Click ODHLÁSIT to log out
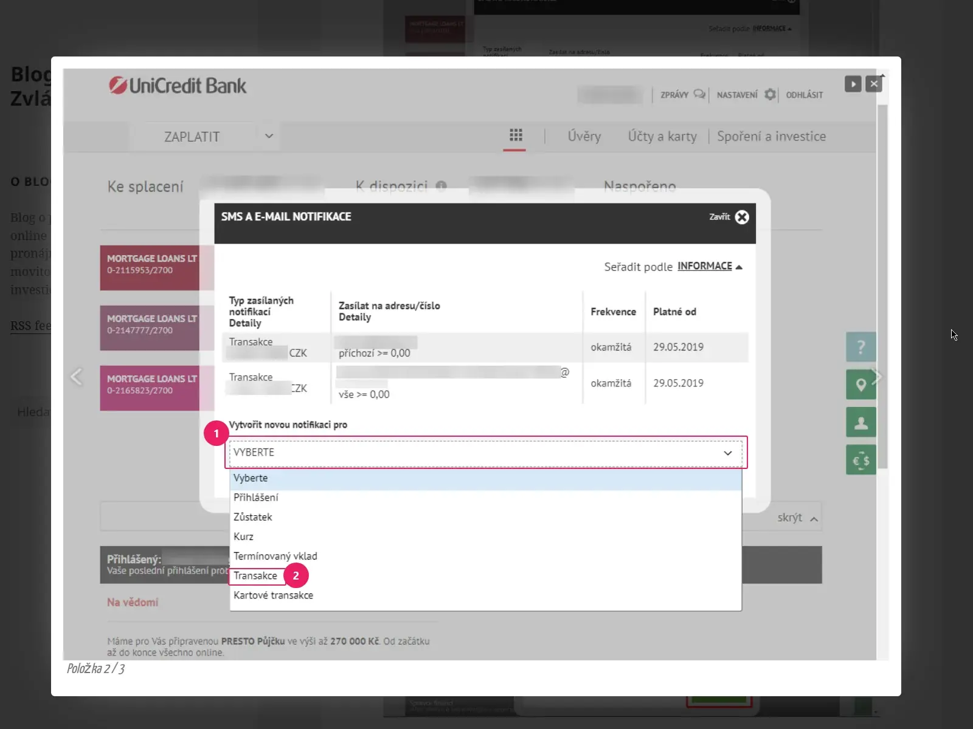 804,95
